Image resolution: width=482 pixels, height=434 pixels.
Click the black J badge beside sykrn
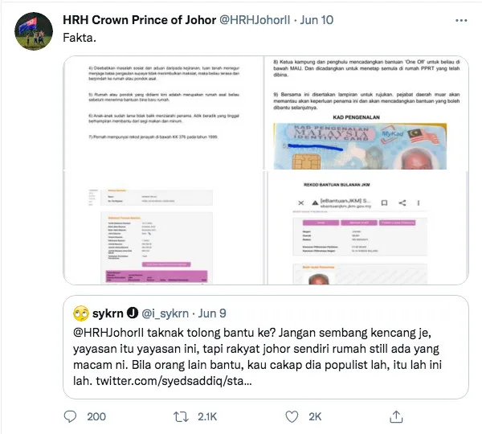click(x=133, y=313)
